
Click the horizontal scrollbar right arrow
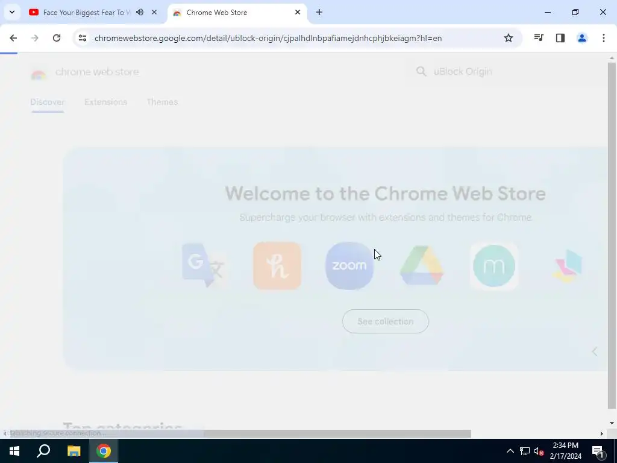(x=601, y=434)
